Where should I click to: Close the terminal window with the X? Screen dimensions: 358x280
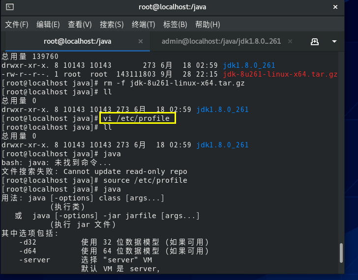tap(335, 7)
